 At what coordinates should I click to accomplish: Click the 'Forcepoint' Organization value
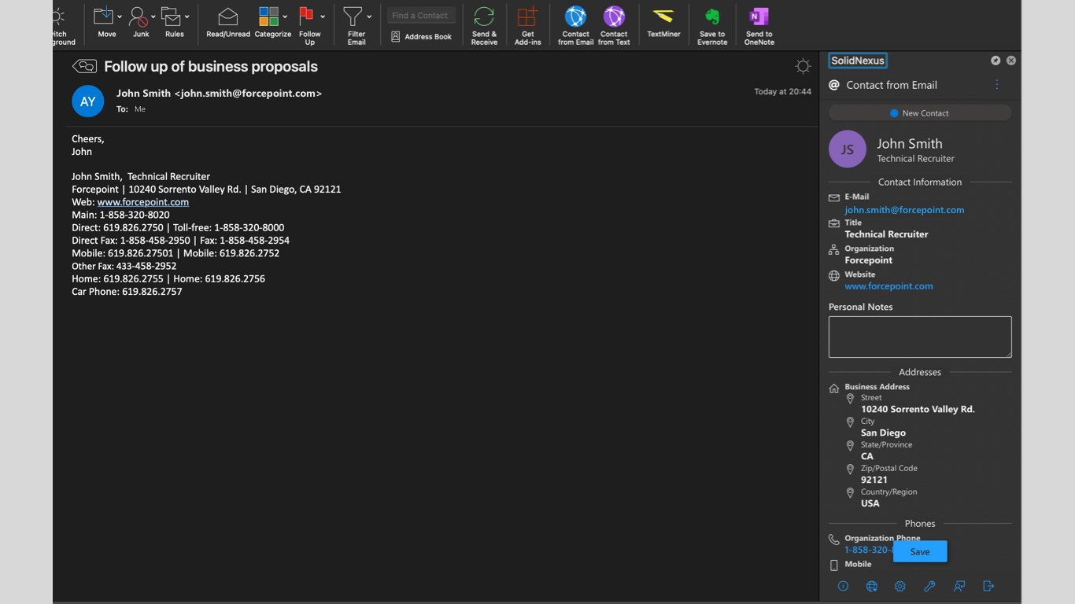coord(869,260)
